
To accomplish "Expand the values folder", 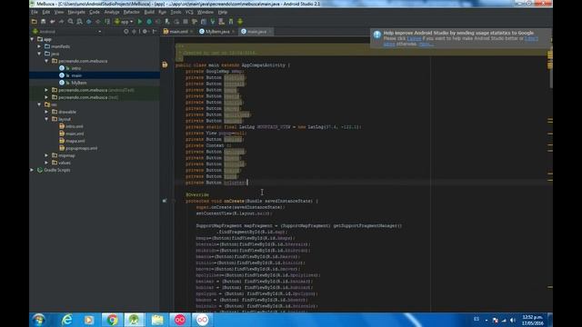I will pyautogui.click(x=46, y=163).
